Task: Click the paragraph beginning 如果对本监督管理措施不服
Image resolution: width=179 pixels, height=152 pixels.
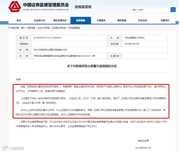Action: tap(92, 124)
